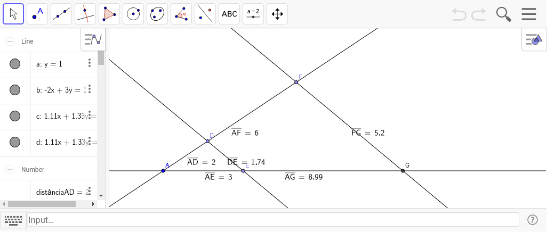Select the Line through two points tool
547x232 pixels.
pos(61,14)
